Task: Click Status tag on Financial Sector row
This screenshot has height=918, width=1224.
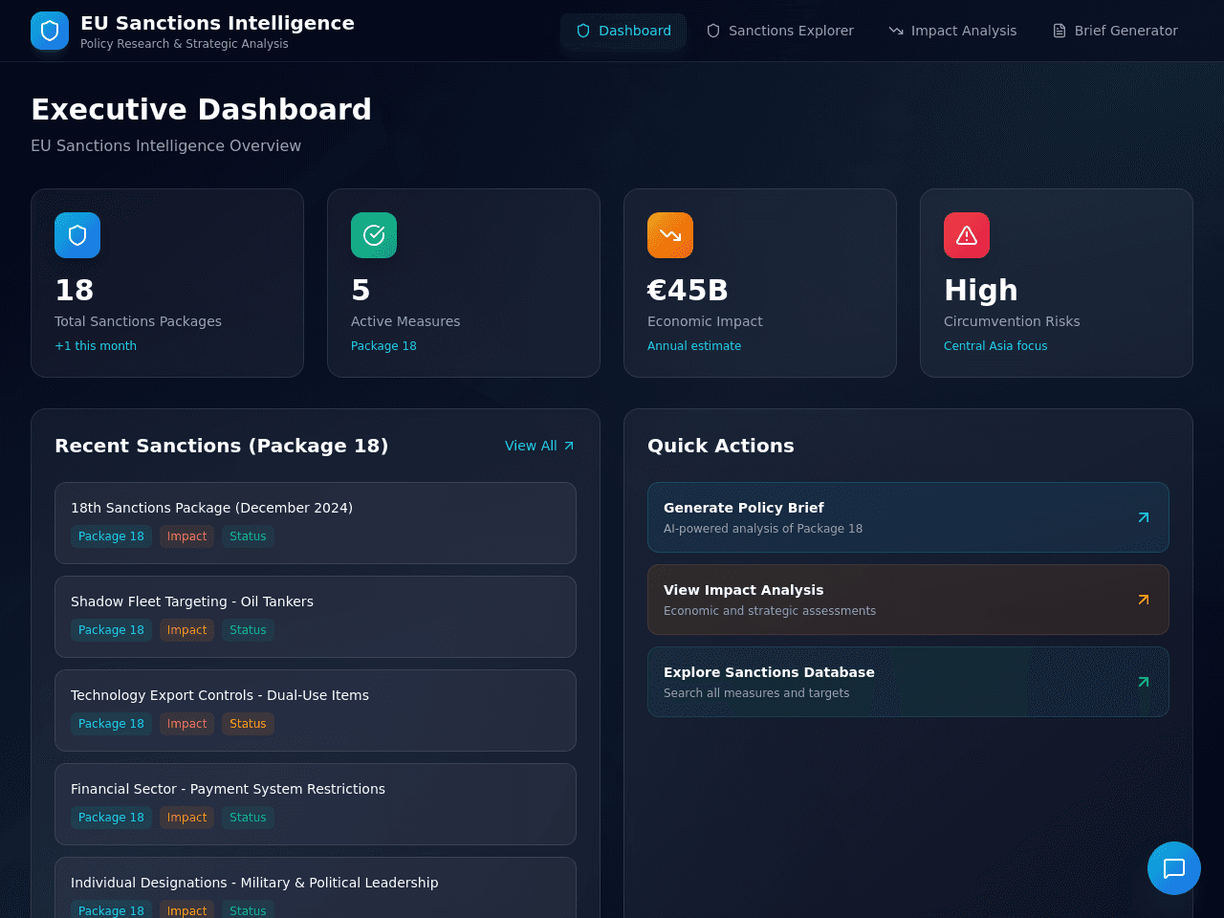Action: pyautogui.click(x=248, y=818)
